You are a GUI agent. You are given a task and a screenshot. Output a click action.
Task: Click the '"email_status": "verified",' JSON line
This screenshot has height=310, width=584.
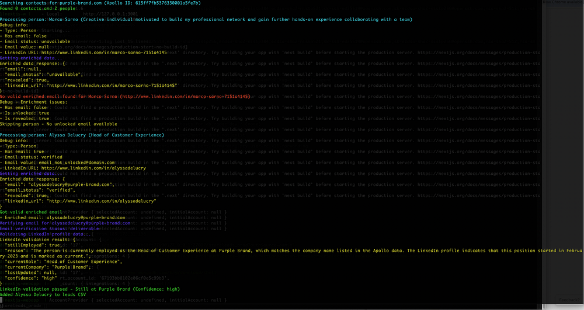click(40, 190)
